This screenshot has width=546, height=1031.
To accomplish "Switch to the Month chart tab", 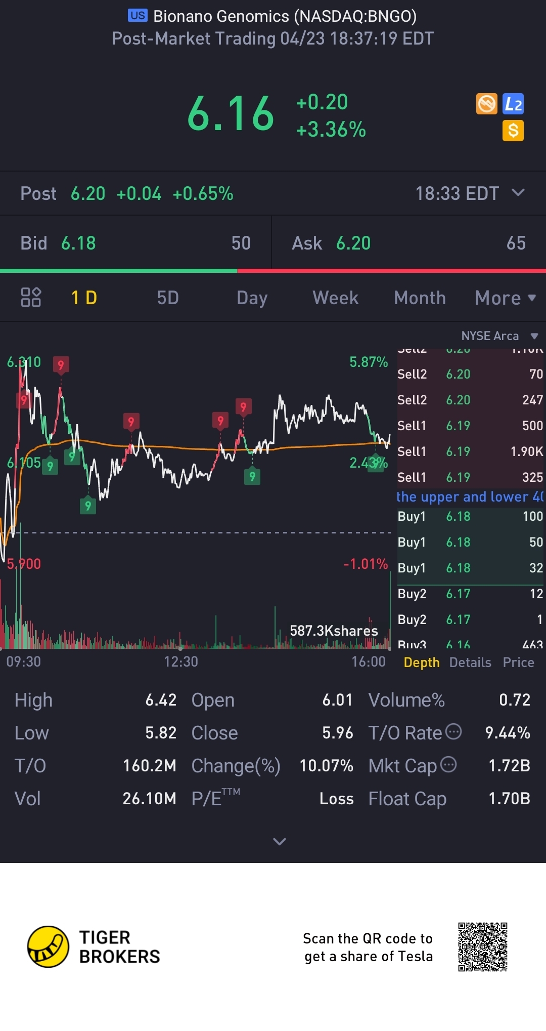I will coord(420,298).
